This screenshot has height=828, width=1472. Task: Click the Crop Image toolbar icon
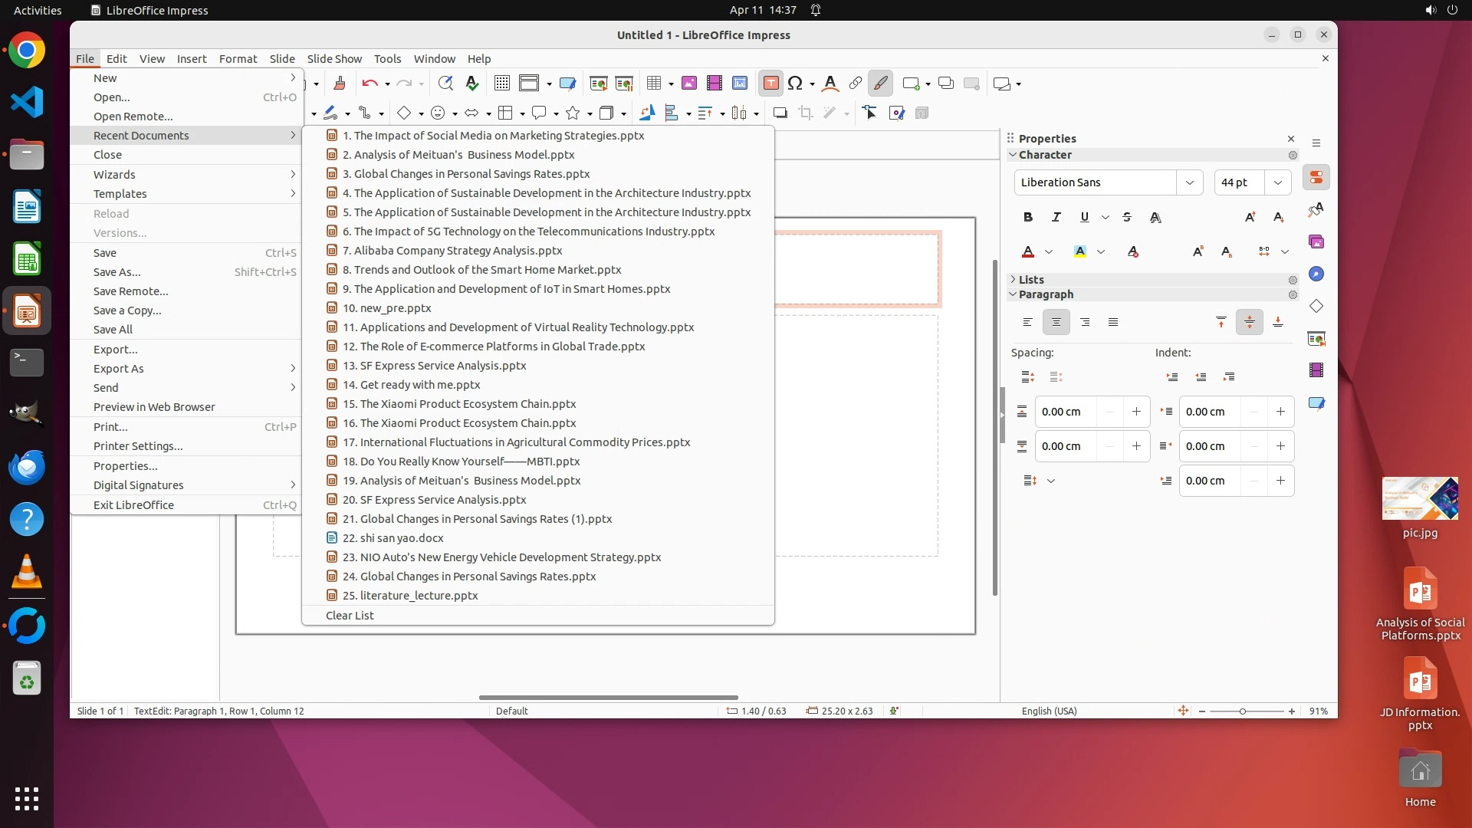coord(805,113)
